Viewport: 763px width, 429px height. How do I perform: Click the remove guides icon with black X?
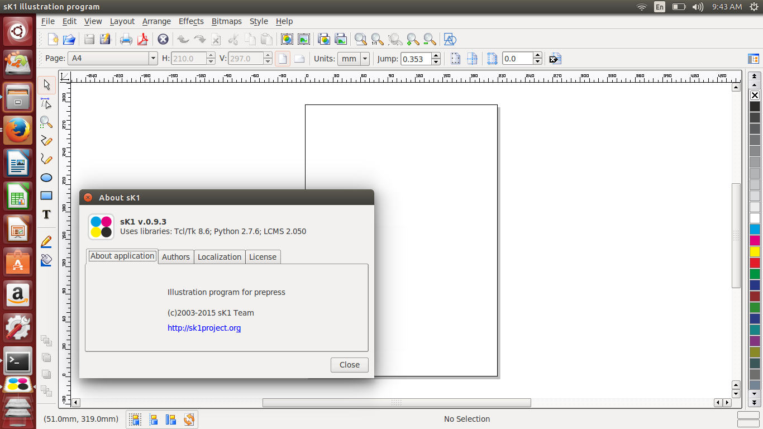click(x=555, y=58)
